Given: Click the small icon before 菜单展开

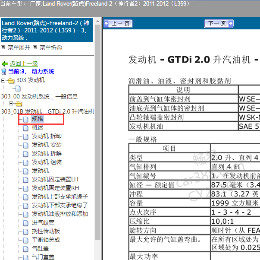Looking at the screenshot, I should (3, 48).
